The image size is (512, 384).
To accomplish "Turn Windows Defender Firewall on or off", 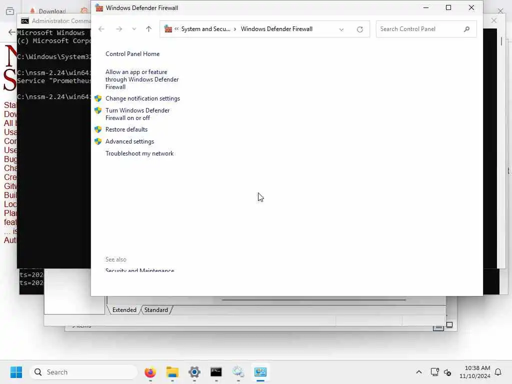I will (137, 114).
